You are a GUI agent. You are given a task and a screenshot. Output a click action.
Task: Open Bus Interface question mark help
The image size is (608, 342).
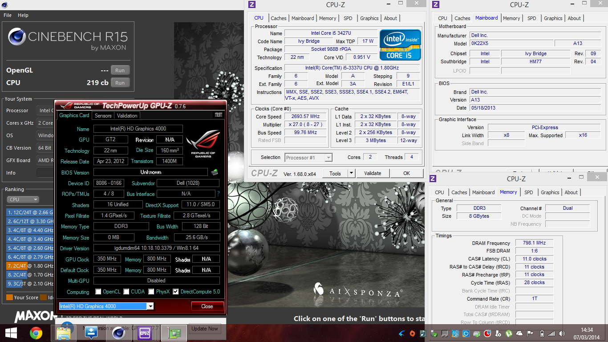218,194
